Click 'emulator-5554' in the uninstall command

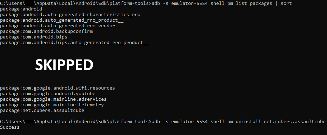189,121
